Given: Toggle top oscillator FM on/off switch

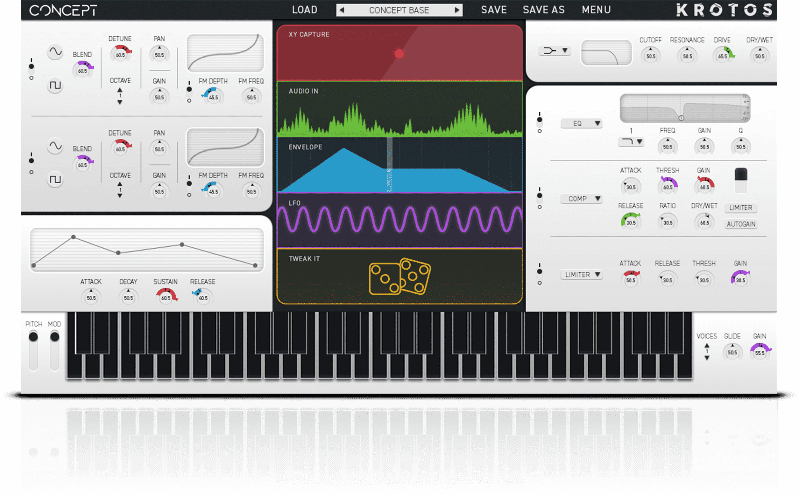Looking at the screenshot, I should click(189, 91).
